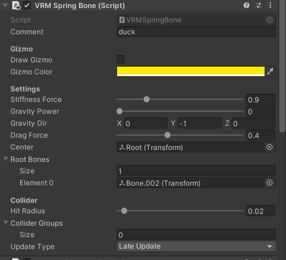Open object picker for the Script field
The height and width of the screenshot is (260, 286).
pos(270,20)
